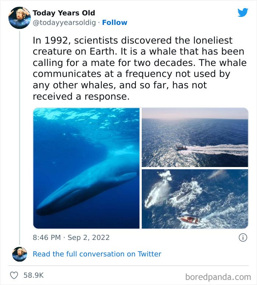Click the 8:46 PM tweet time

pos(47,237)
